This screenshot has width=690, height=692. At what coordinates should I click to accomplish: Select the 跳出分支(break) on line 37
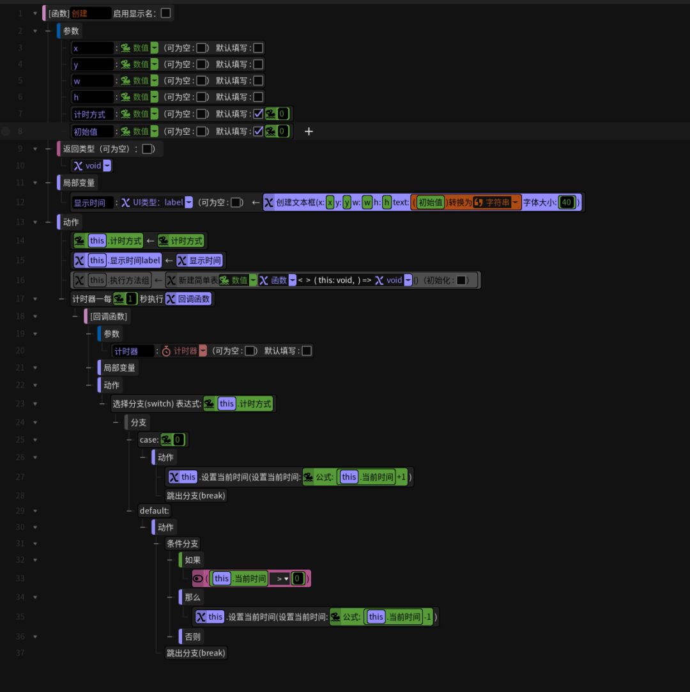[196, 653]
